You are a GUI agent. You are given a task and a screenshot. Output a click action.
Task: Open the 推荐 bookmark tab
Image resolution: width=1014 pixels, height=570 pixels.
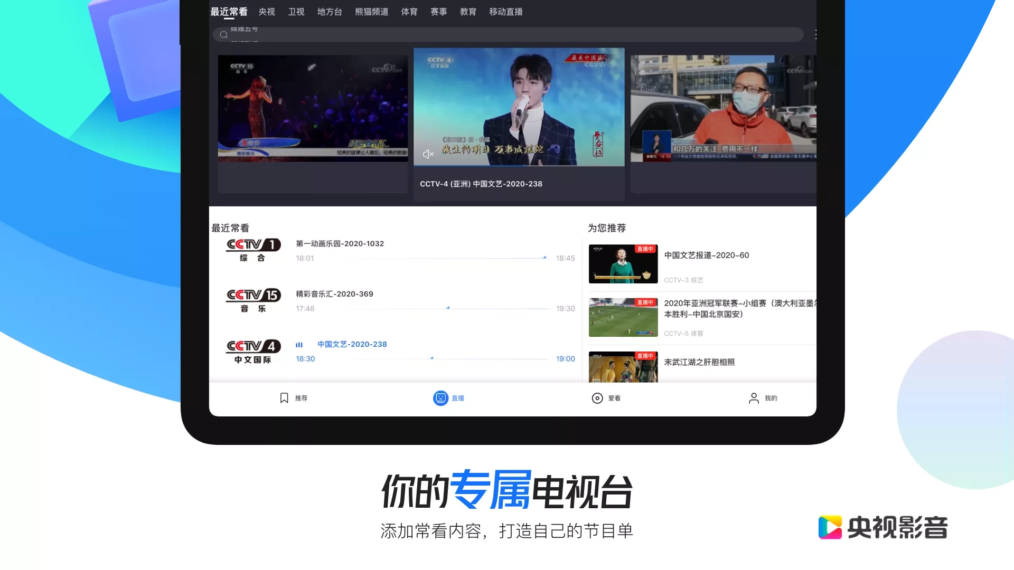pos(294,398)
